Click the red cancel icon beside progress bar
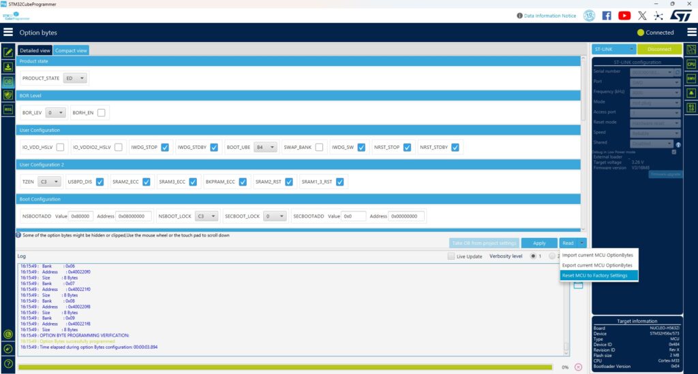 pos(578,367)
